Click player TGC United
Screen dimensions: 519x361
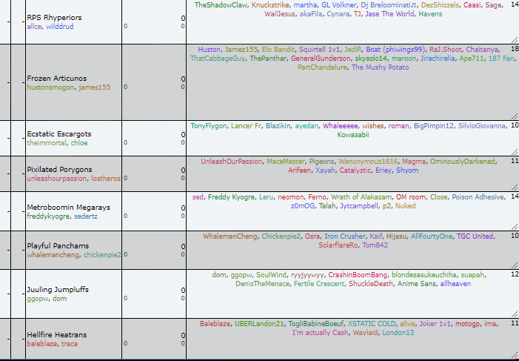(475, 236)
